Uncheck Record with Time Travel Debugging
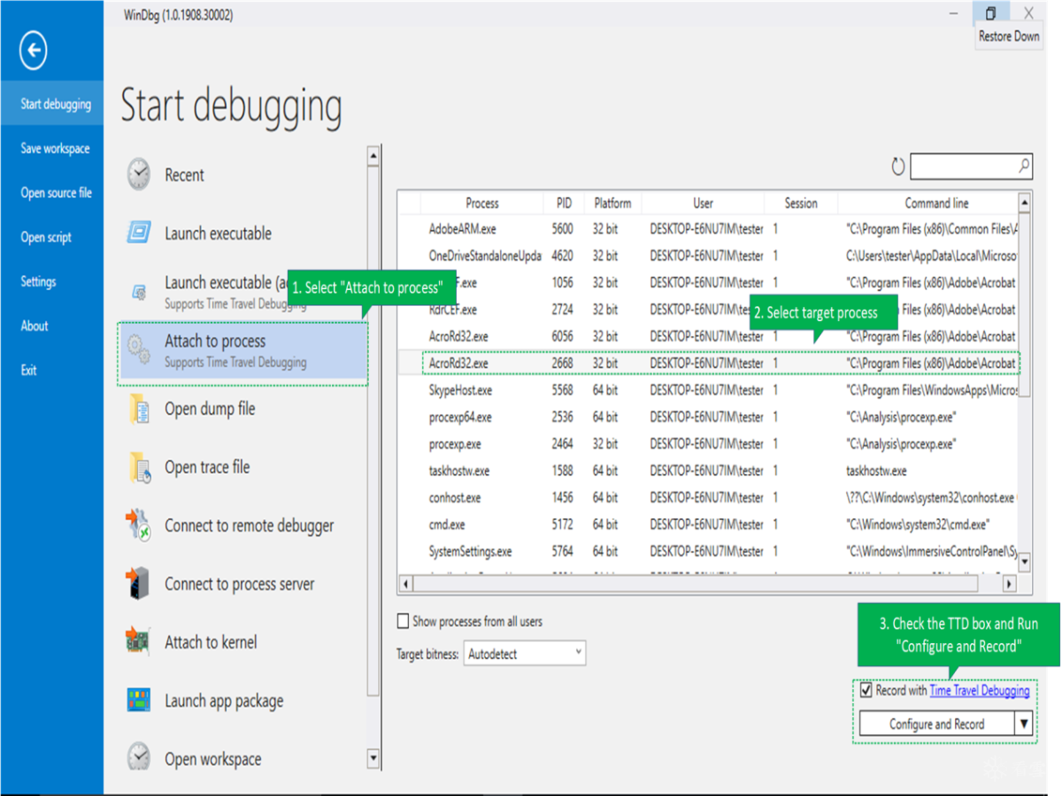Image resolution: width=1062 pixels, height=796 pixels. [866, 690]
